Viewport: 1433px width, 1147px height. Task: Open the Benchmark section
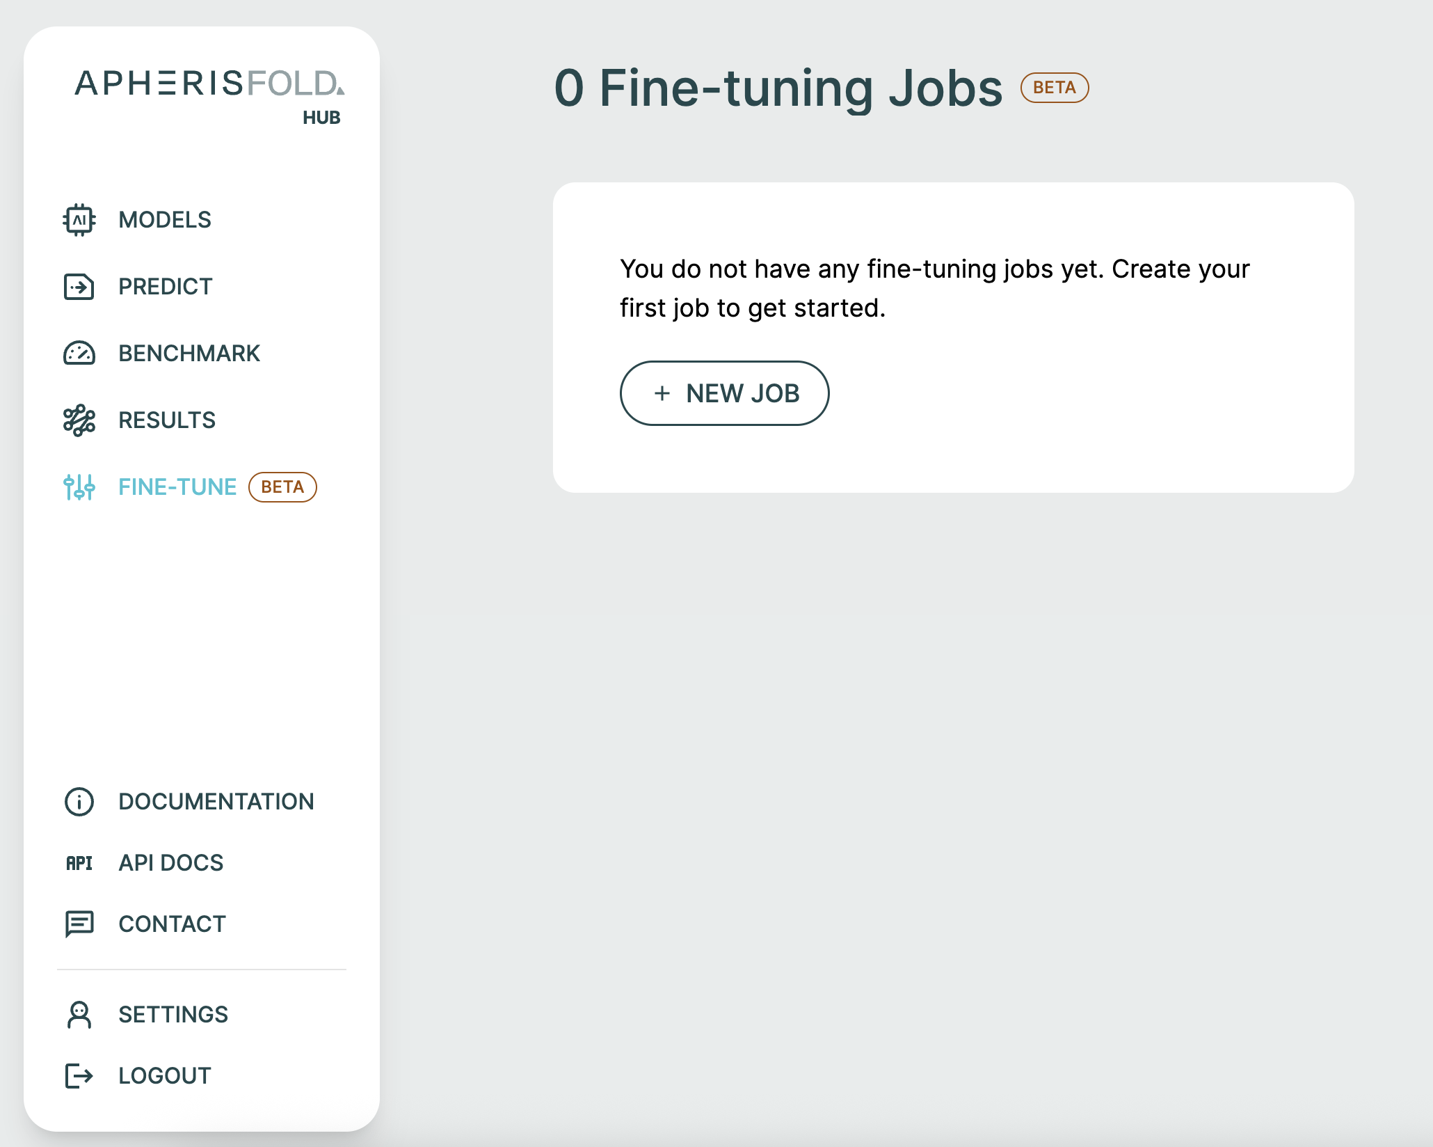[x=189, y=354]
